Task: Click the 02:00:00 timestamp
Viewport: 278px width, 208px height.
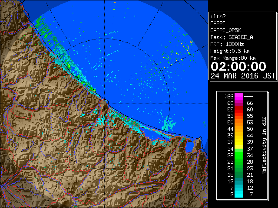Action: tap(238, 66)
